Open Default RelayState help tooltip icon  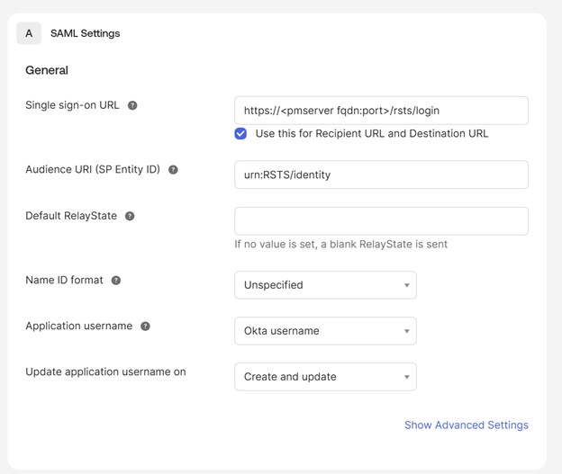point(130,216)
